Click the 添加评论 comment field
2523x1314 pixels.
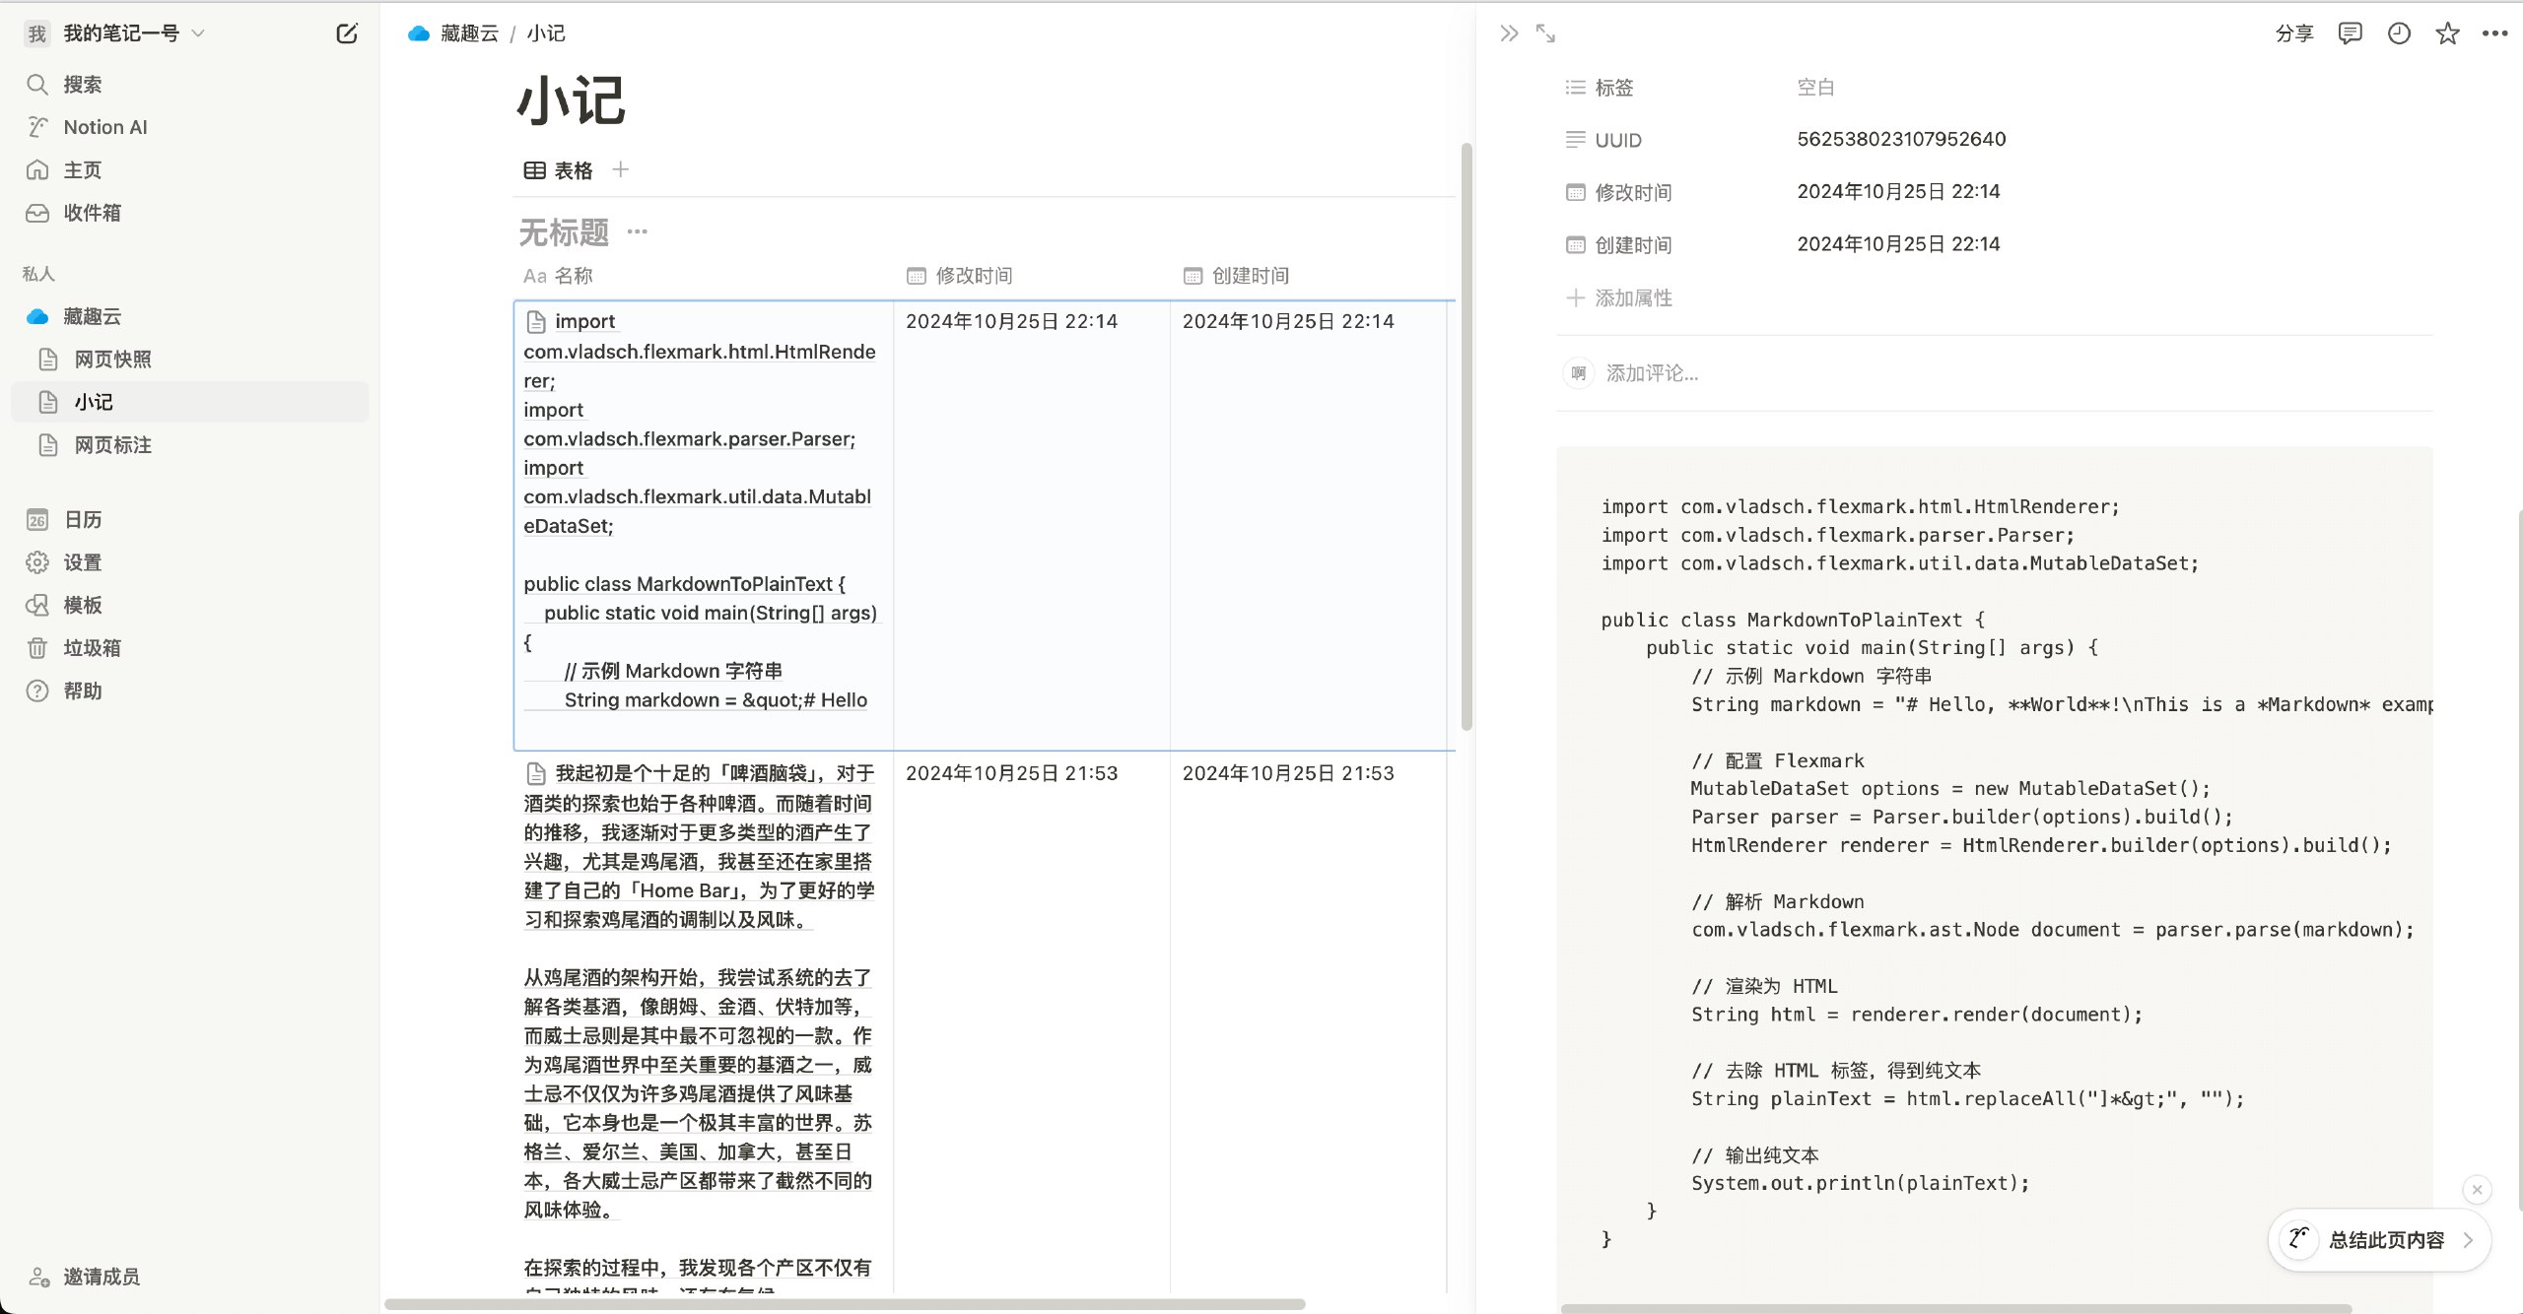[x=1652, y=373]
